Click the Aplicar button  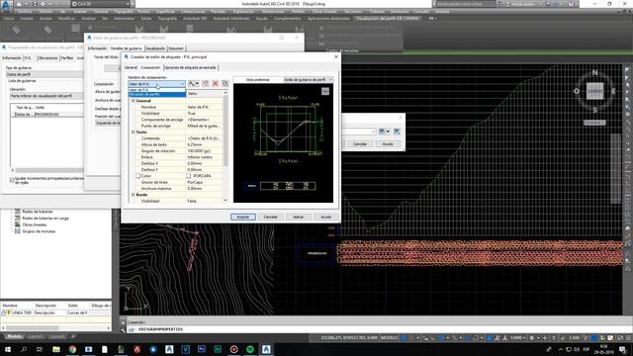[x=299, y=218]
